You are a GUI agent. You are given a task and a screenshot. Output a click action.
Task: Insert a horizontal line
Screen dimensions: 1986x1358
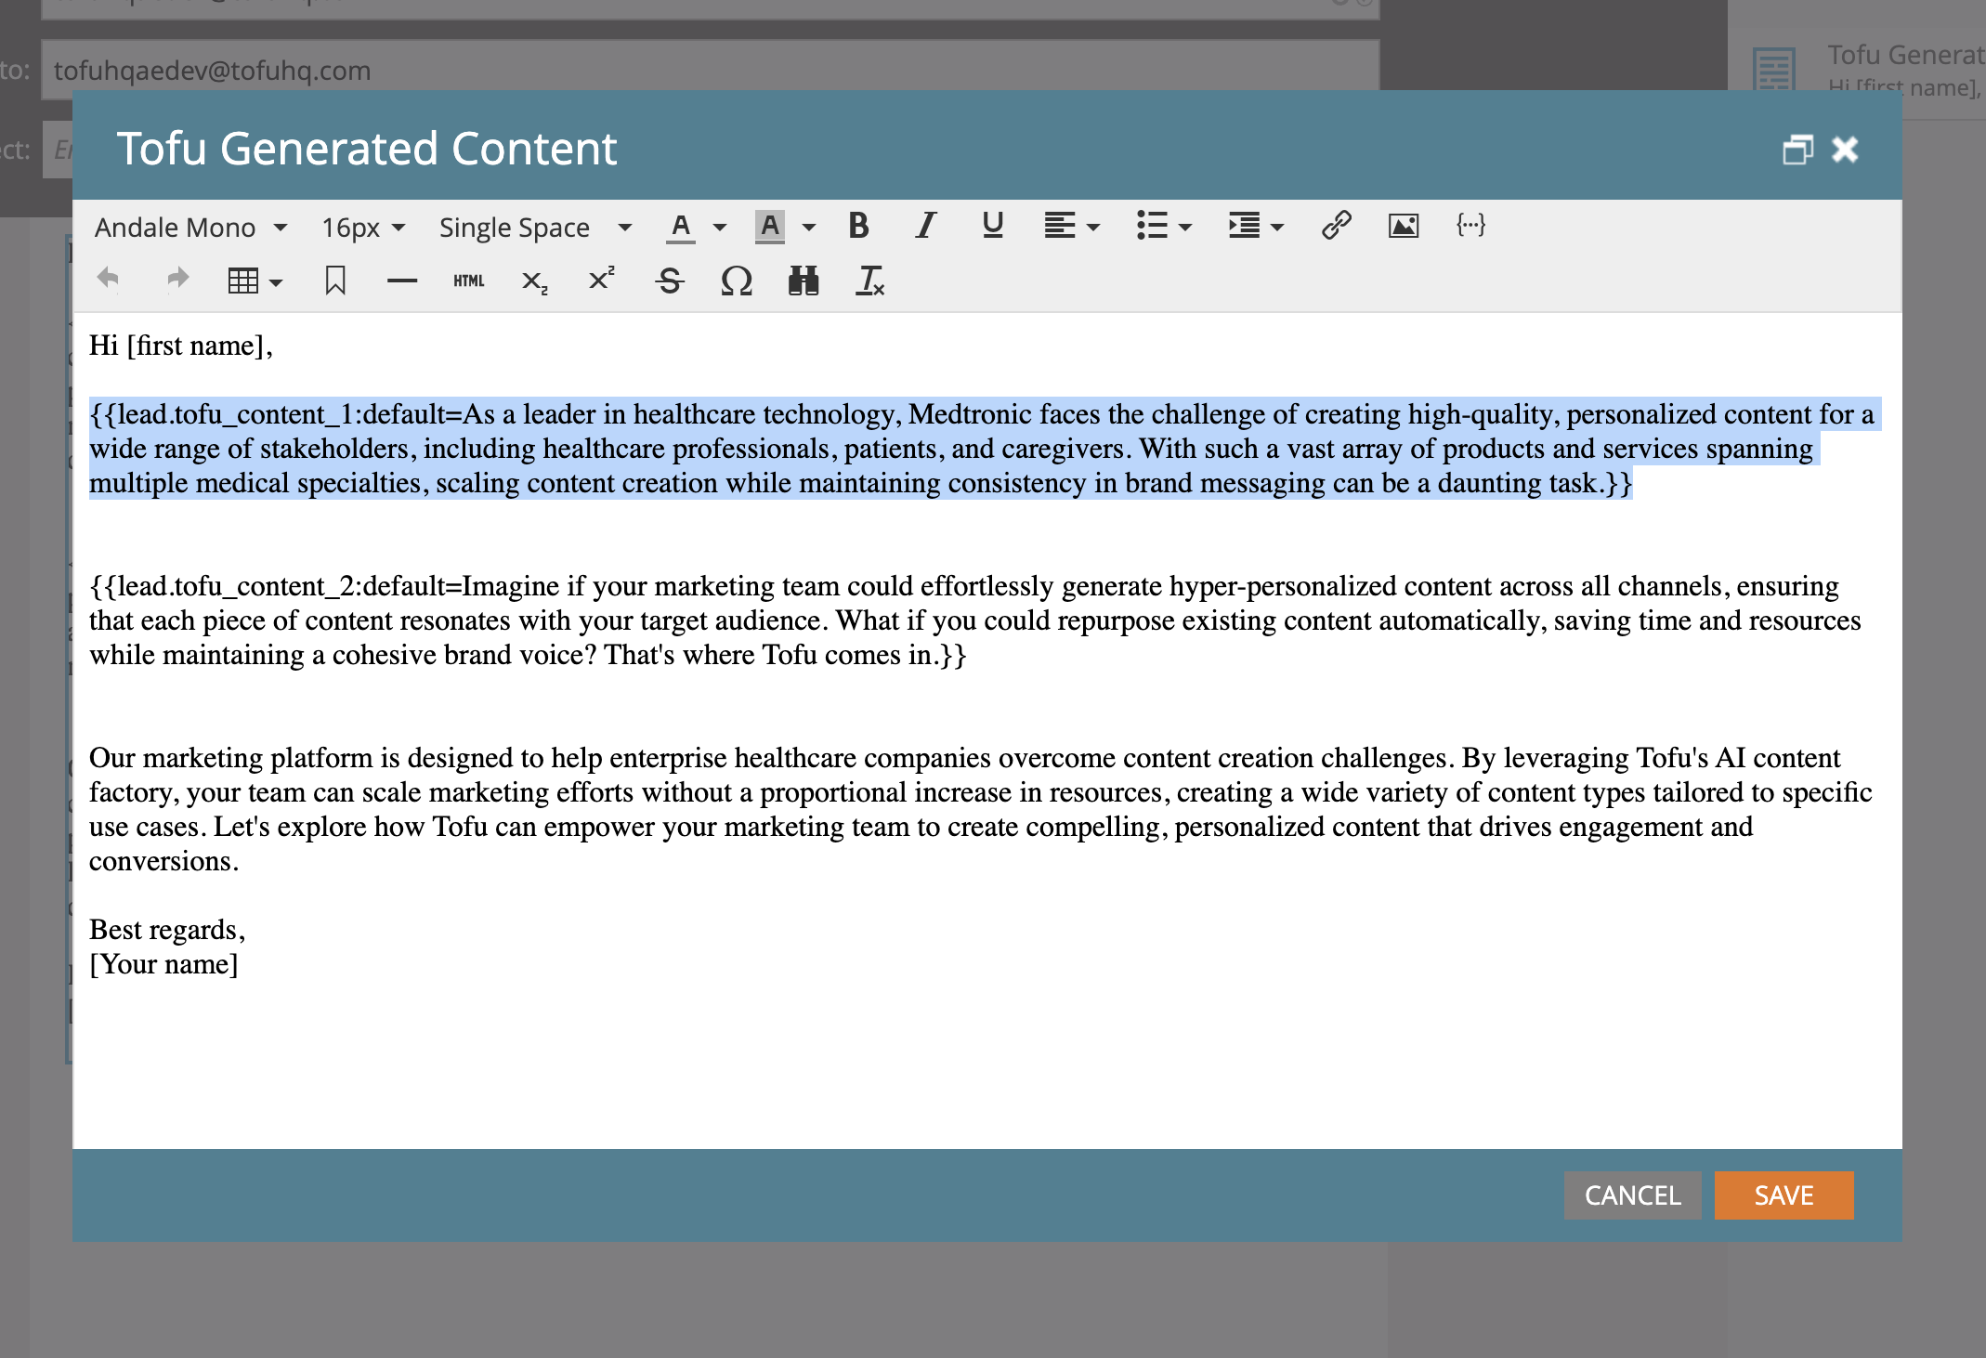pos(402,281)
